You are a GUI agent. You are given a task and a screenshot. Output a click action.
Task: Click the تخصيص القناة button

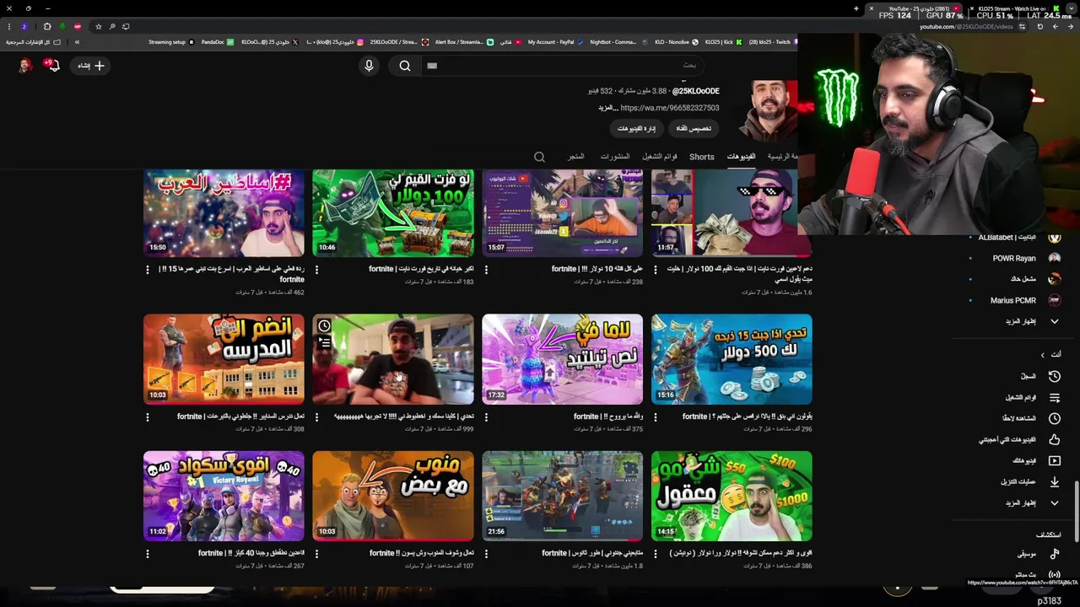(694, 128)
